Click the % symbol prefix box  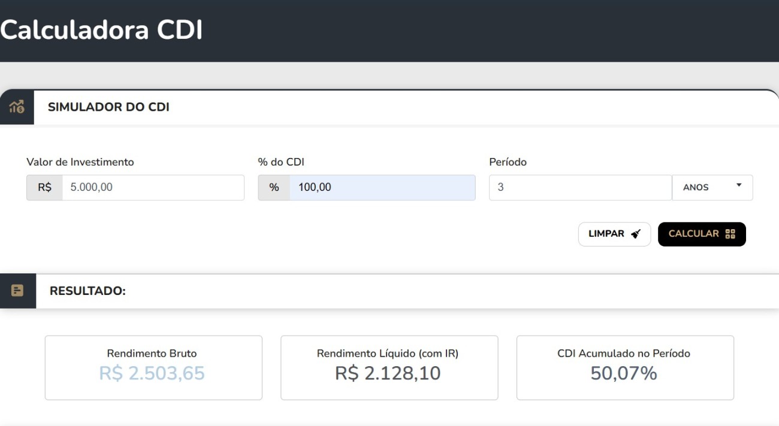point(274,187)
